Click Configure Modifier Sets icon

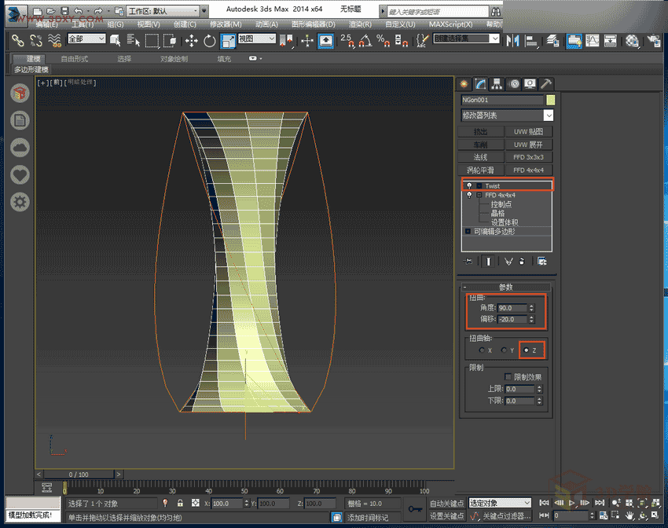541,261
